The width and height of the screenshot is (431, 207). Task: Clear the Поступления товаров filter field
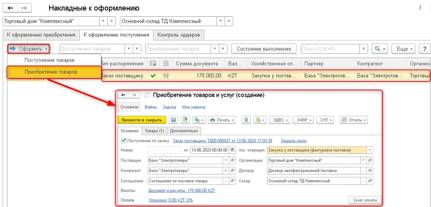tap(137, 49)
